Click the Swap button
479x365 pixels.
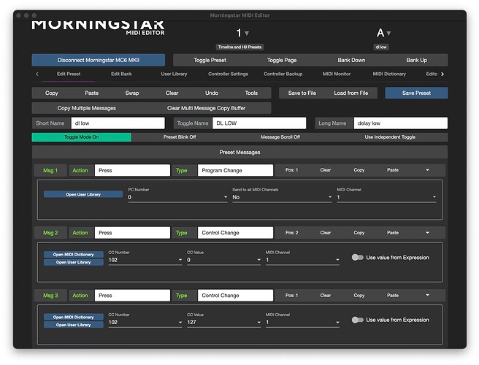pyautogui.click(x=132, y=93)
